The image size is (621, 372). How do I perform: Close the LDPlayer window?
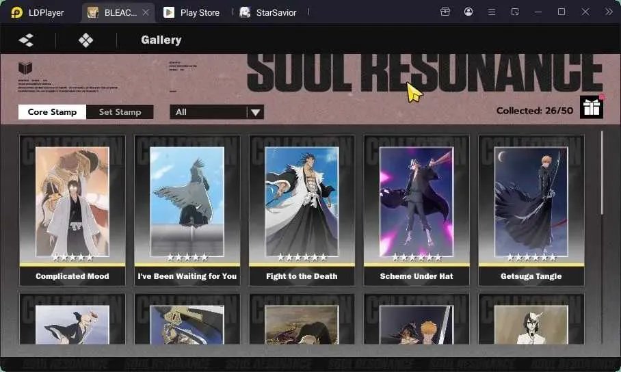[585, 12]
